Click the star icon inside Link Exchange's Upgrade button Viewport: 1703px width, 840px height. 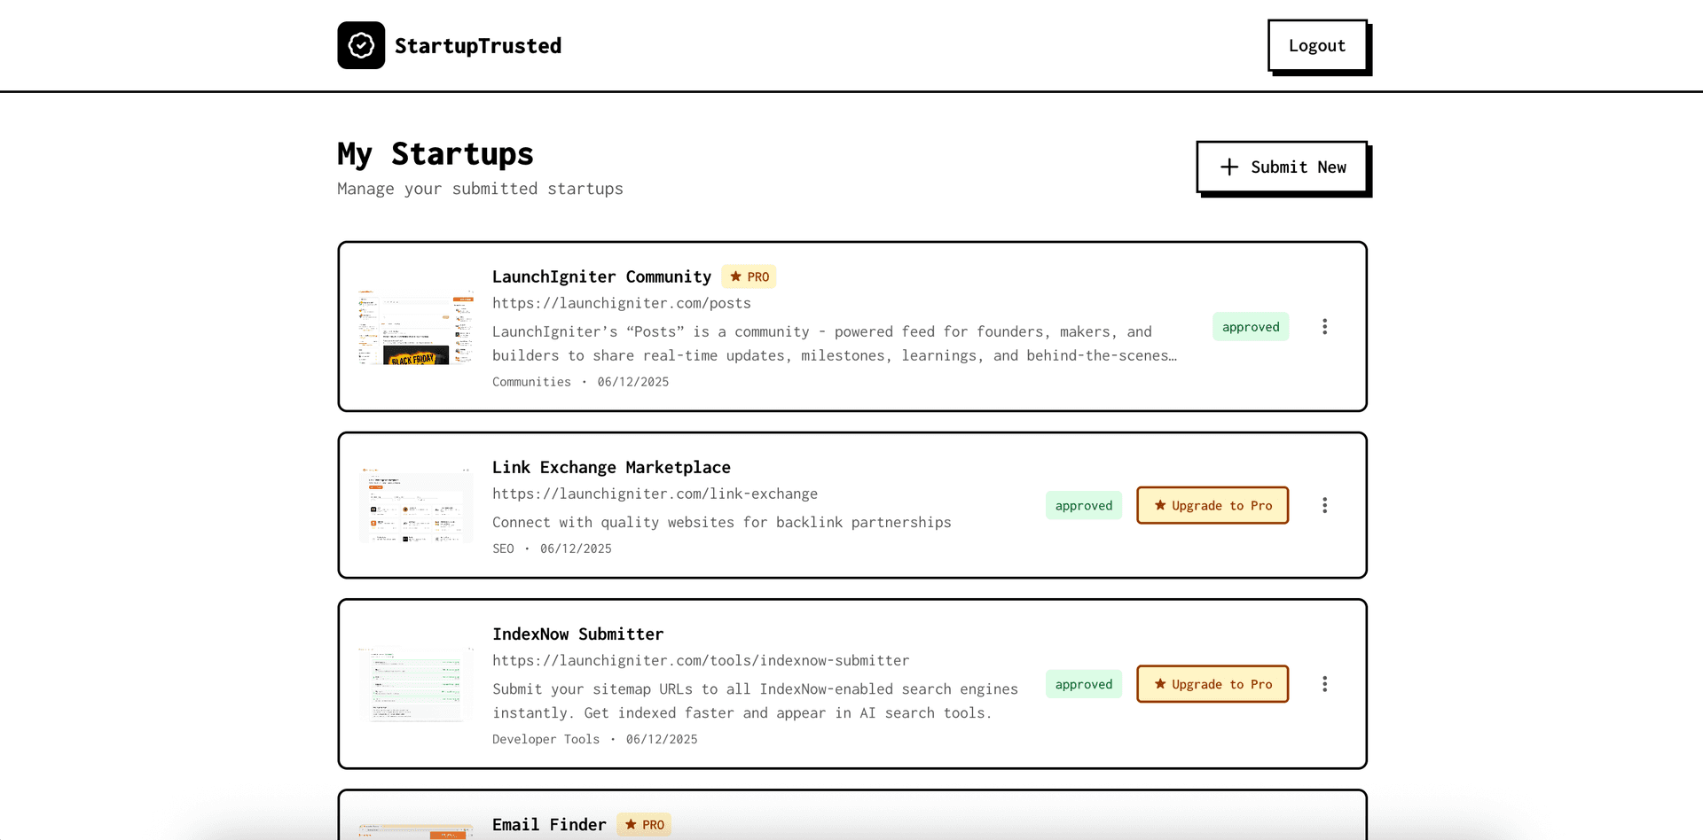click(1160, 505)
